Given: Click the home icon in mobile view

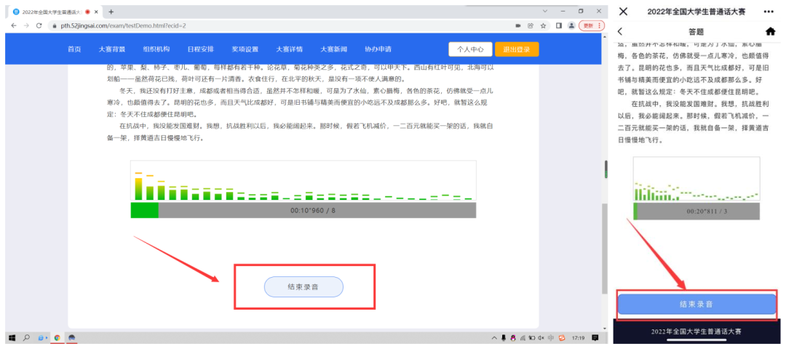Looking at the screenshot, I should tap(770, 32).
